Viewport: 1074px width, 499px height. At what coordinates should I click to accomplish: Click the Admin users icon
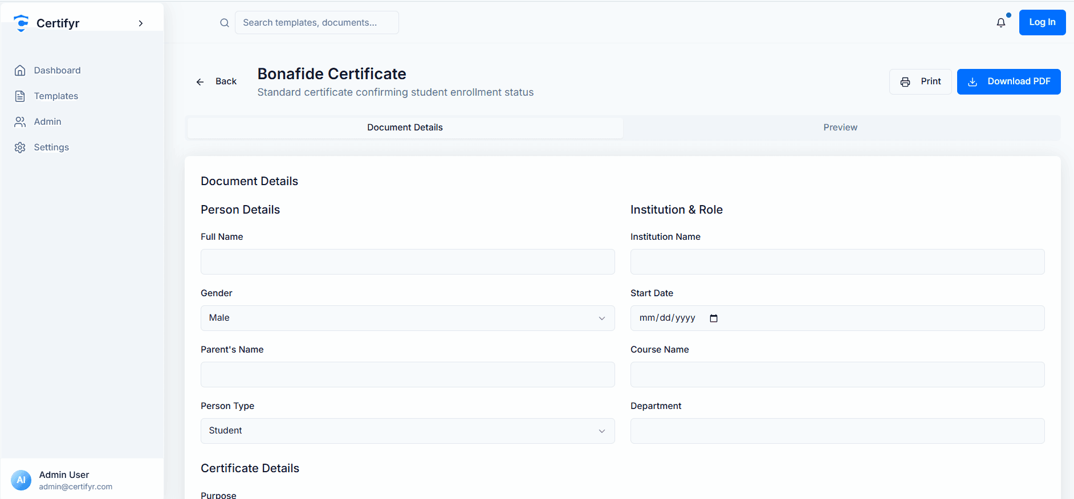pos(20,122)
